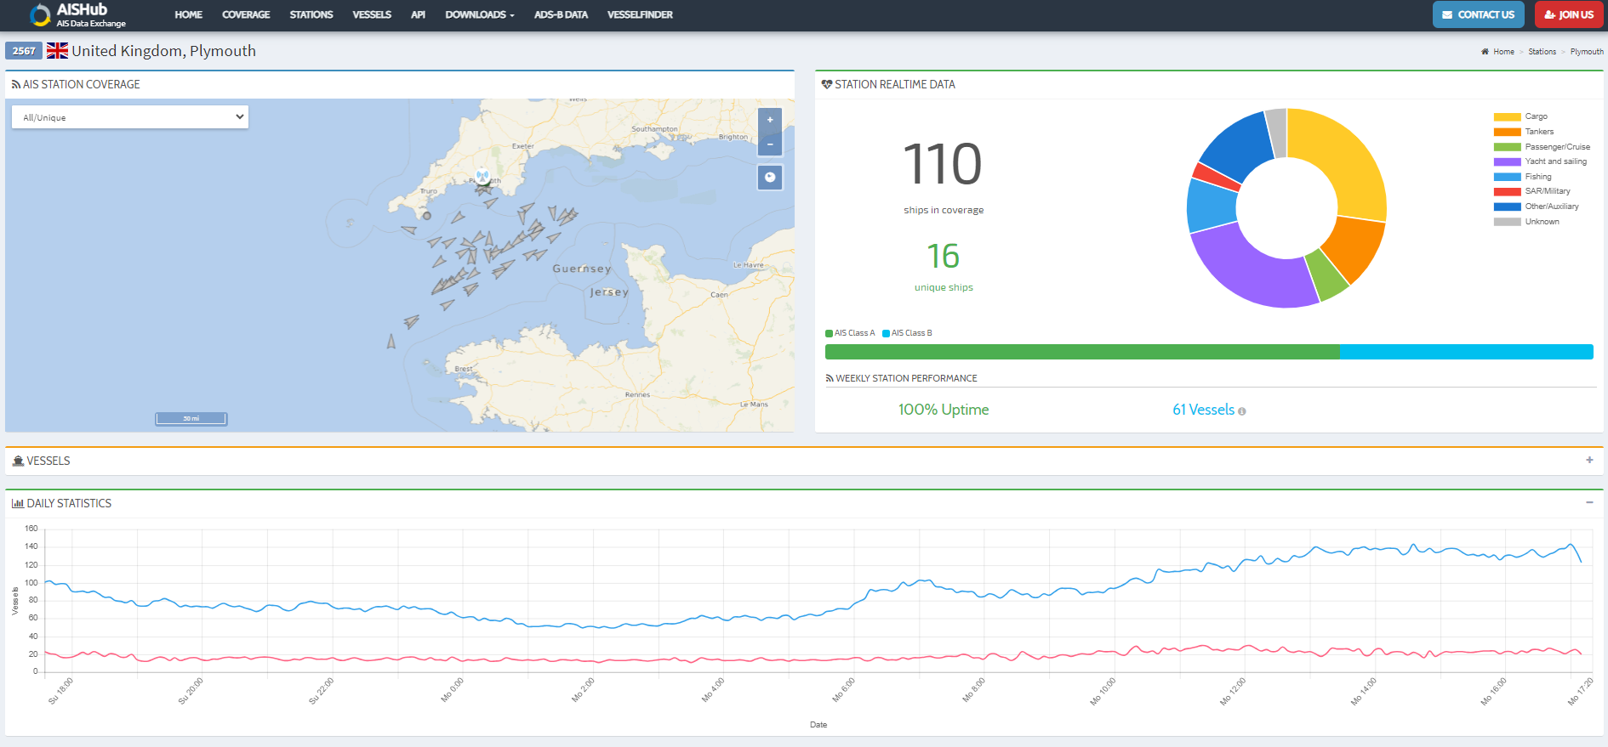Click the Join Us button
Screen dimensions: 1608x747
point(1569,14)
